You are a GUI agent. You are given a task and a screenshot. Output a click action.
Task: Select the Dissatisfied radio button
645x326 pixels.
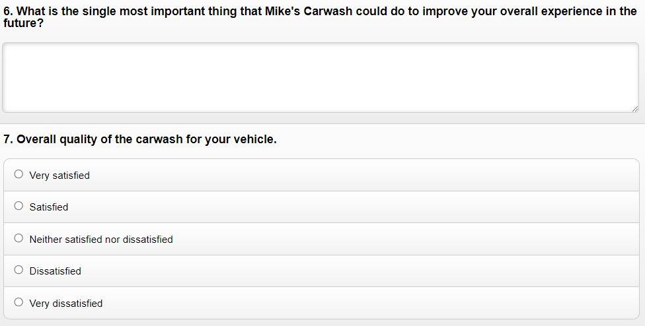click(x=19, y=270)
